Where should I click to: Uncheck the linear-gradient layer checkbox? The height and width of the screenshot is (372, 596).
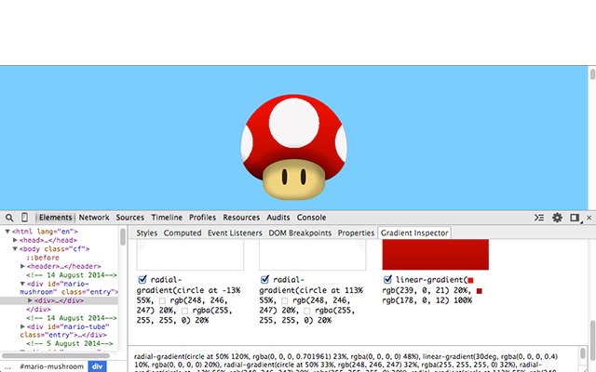tap(387, 280)
